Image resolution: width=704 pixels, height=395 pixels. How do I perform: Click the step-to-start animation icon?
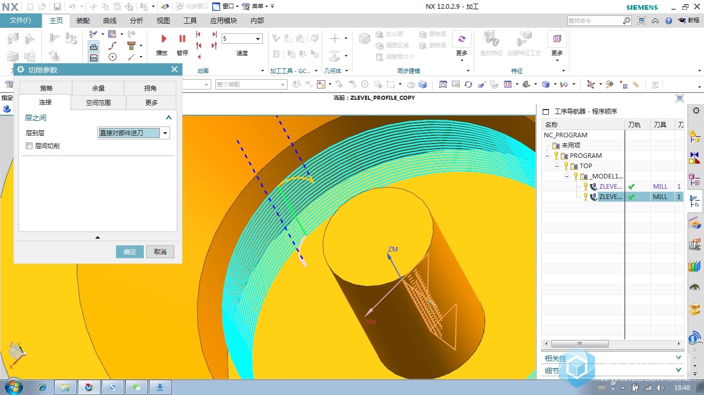[198, 34]
